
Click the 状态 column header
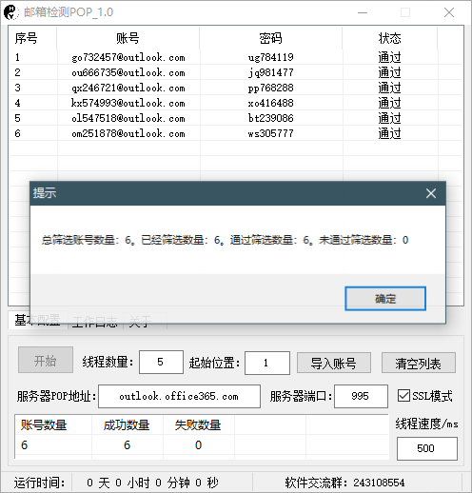coord(389,38)
